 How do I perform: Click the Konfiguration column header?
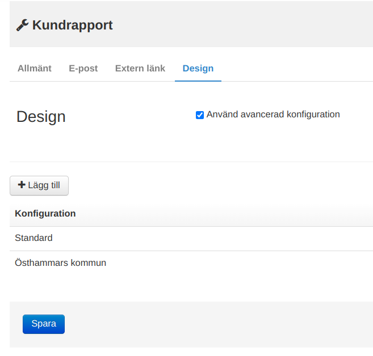tap(45, 214)
